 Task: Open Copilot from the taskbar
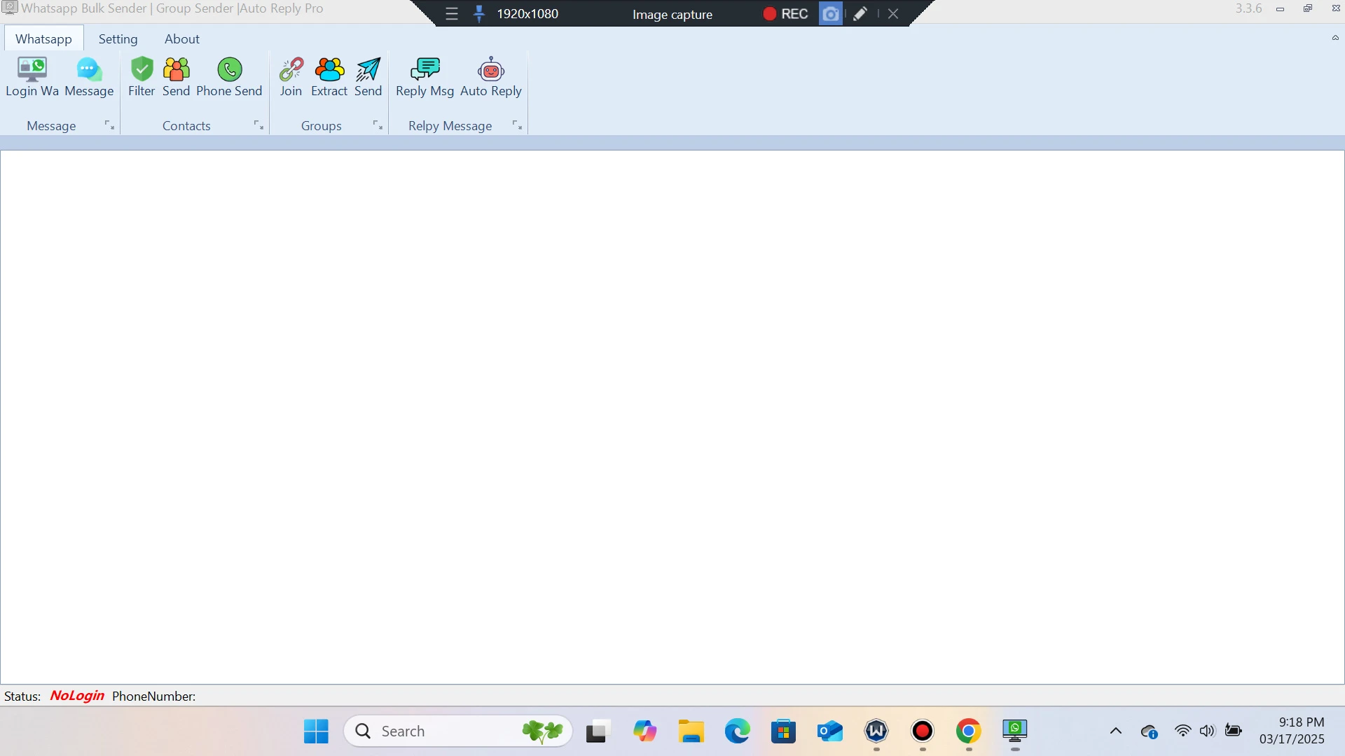[x=644, y=731]
